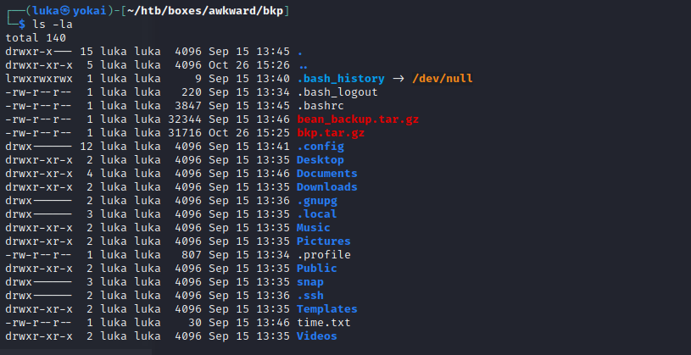The image size is (691, 355).
Task: Click the Public directory name
Action: (316, 269)
